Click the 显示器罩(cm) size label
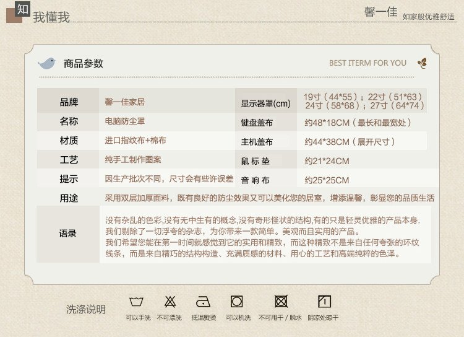Viewport: 464px width, 337px height. [265, 103]
